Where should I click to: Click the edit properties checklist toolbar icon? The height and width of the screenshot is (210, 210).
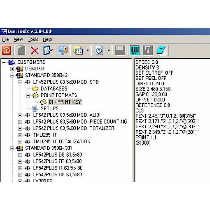pyautogui.click(x=48, y=50)
